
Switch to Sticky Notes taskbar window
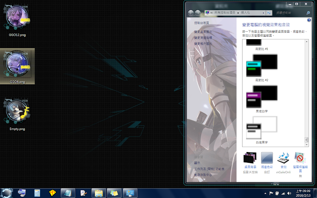click(114, 193)
